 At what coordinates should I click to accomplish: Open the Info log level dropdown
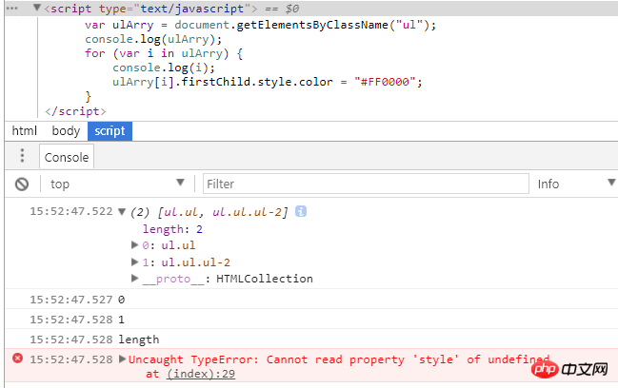point(575,184)
